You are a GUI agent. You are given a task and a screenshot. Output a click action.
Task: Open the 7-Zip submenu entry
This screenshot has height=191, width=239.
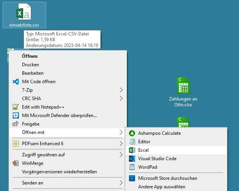[x=68, y=90]
